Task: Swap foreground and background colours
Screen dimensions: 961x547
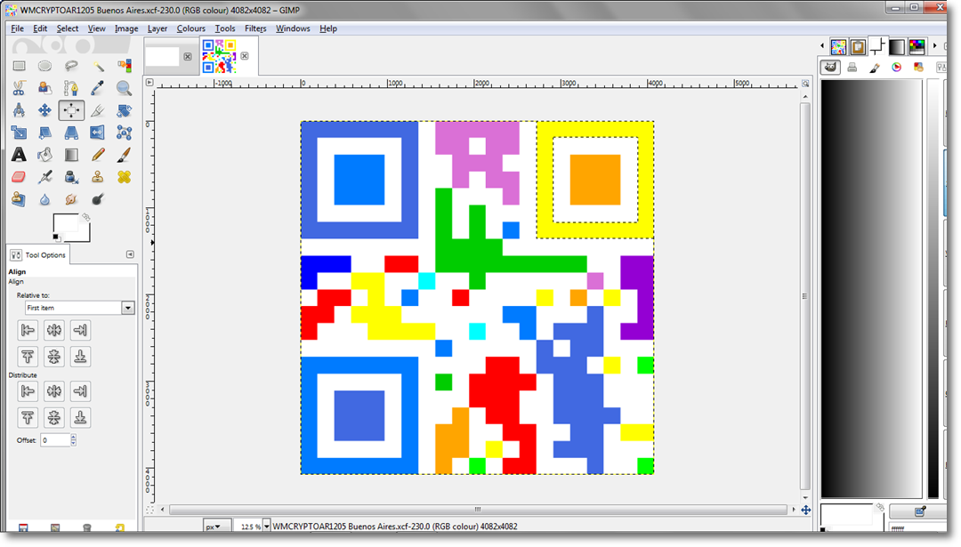Action: [x=86, y=217]
